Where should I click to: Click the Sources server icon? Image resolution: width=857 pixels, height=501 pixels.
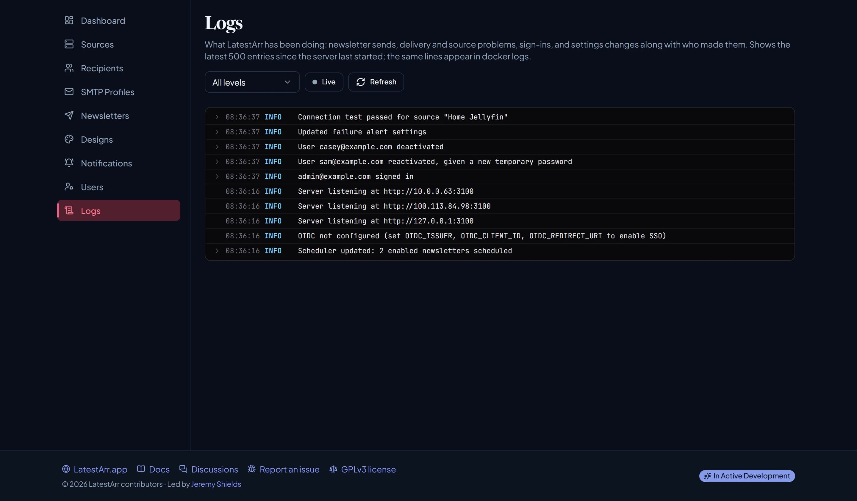69,44
